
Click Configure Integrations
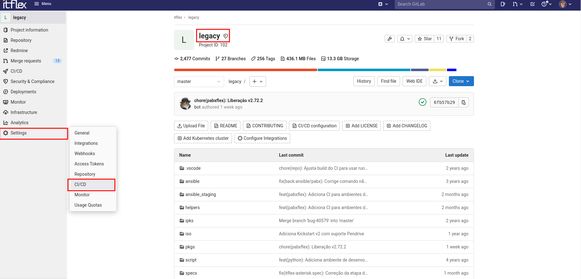pos(262,138)
